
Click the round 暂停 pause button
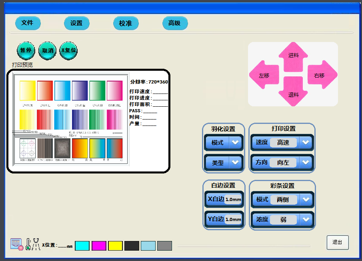pos(26,51)
